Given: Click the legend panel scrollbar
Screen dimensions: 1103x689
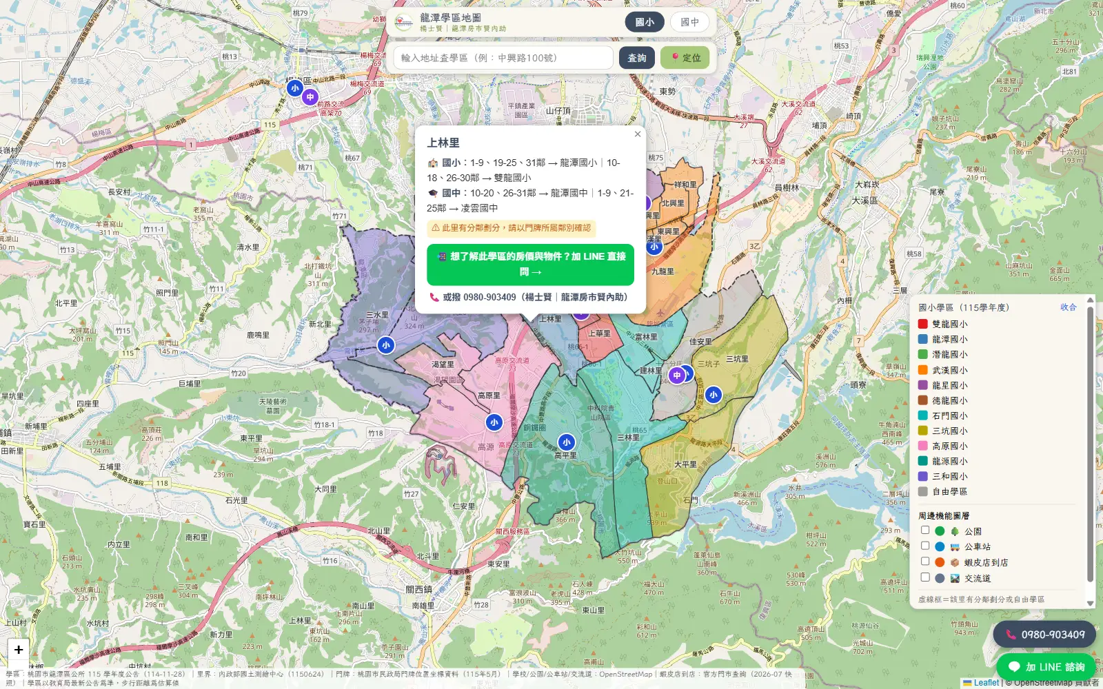Looking at the screenshot, I should 1090,444.
